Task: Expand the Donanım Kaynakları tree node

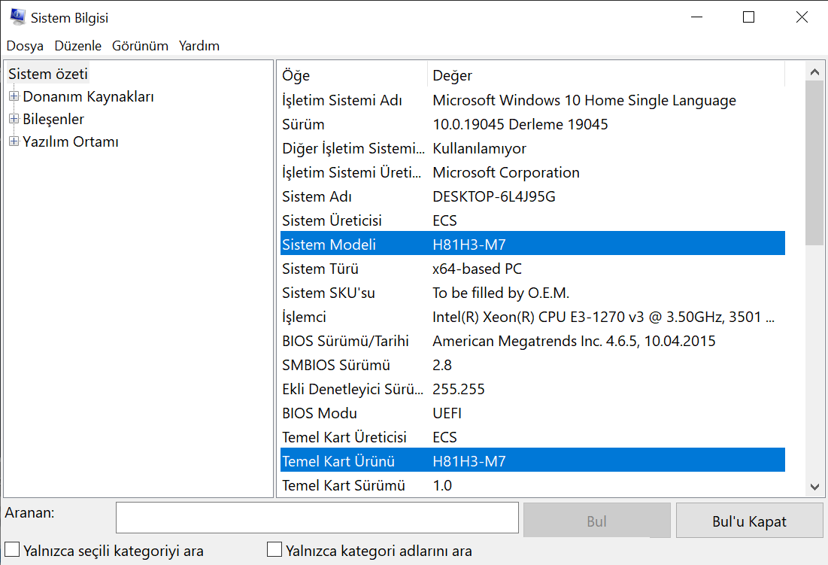Action: 14,96
